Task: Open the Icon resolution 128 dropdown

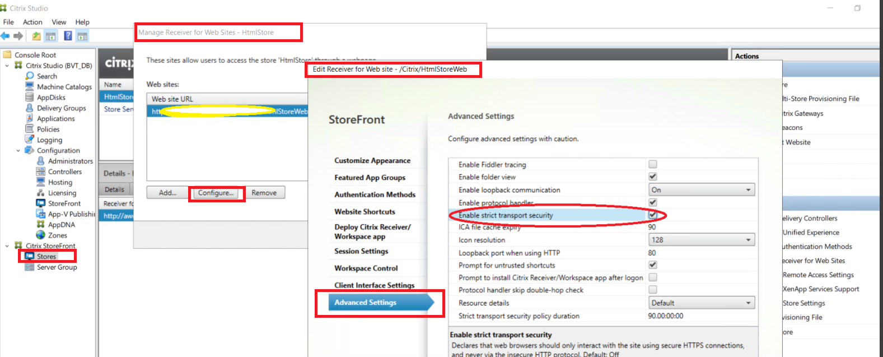Action: tap(702, 240)
